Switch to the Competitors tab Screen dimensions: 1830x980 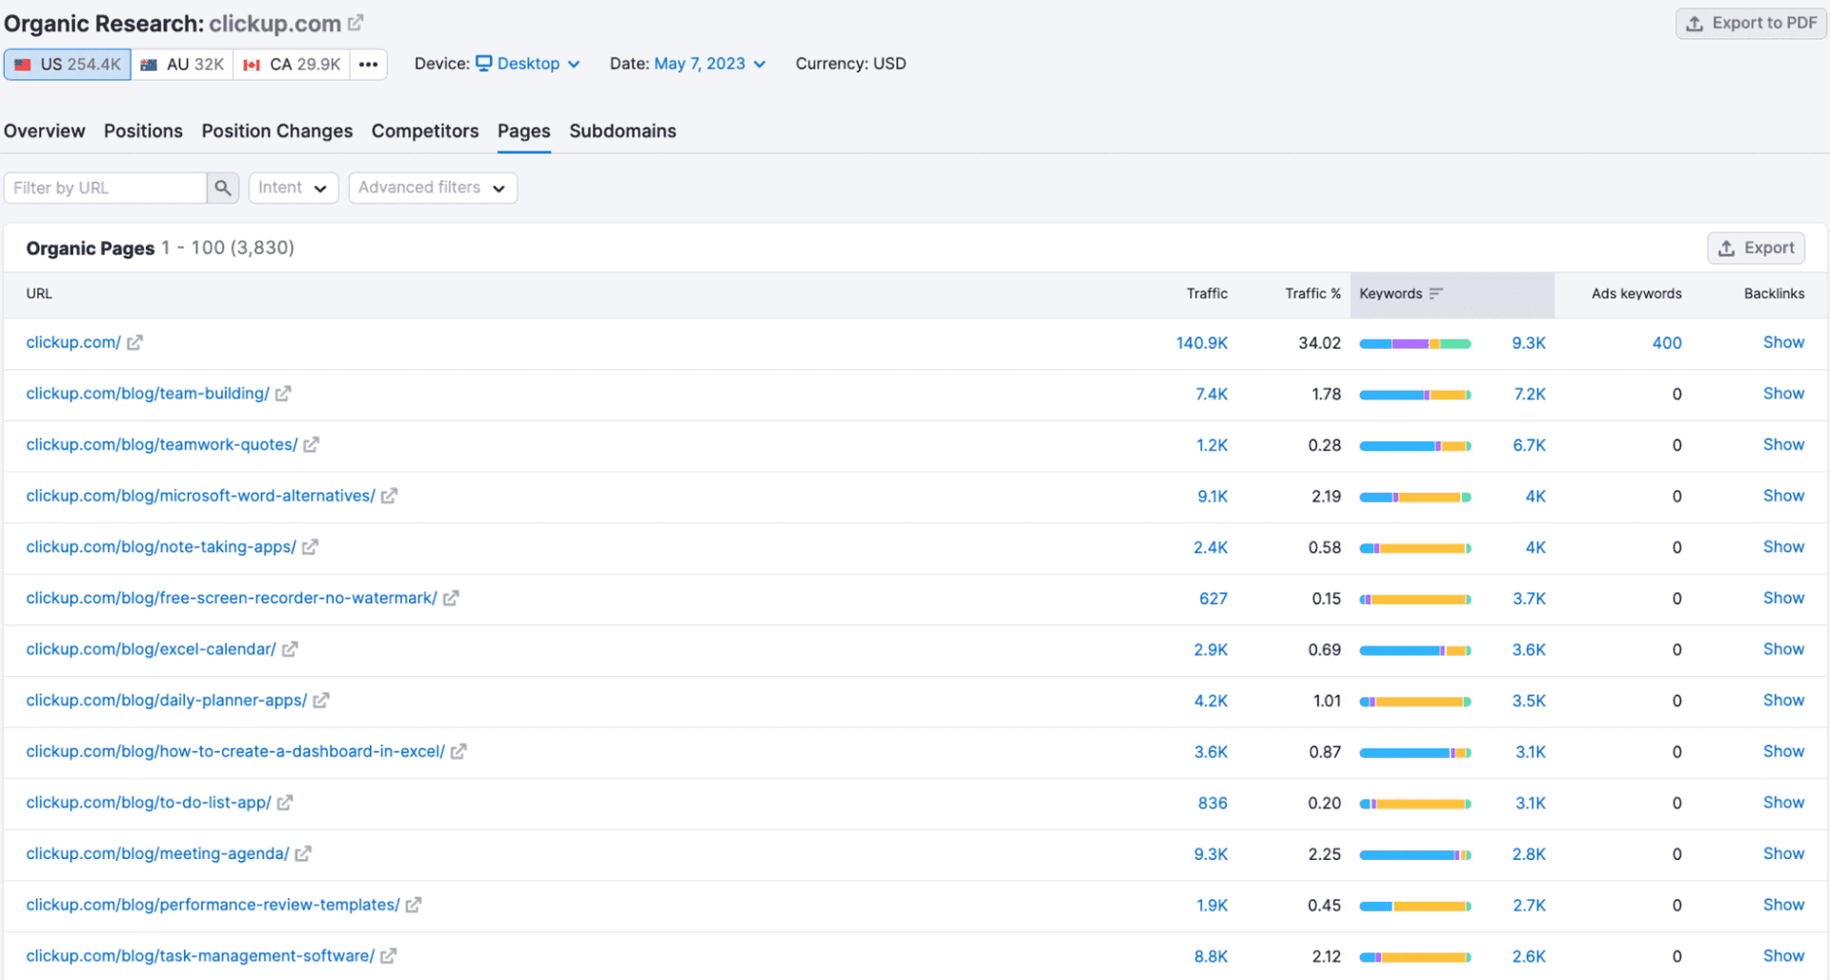click(x=425, y=131)
